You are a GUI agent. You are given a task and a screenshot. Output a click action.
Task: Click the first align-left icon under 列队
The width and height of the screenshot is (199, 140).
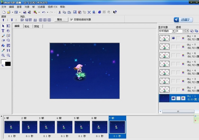[22, 20]
